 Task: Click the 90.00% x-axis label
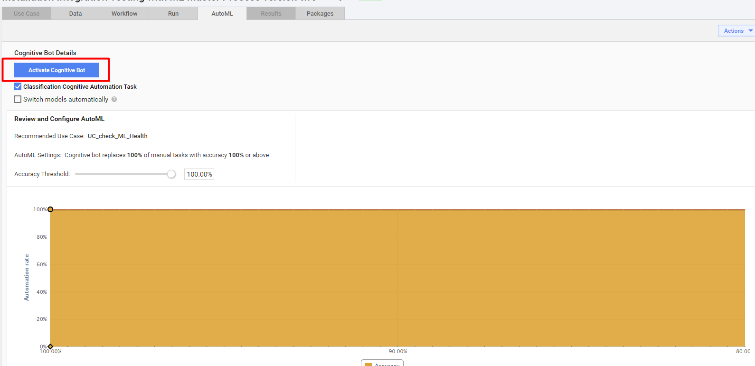tap(398, 352)
